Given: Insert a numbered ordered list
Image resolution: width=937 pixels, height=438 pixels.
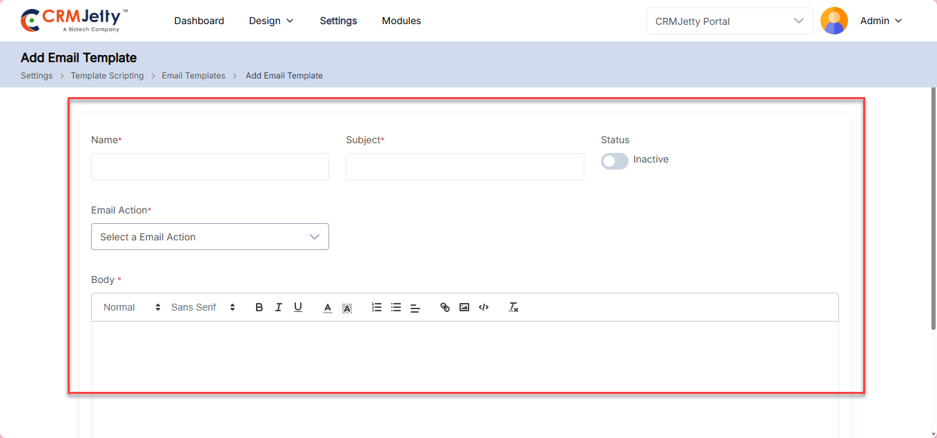Looking at the screenshot, I should [x=377, y=307].
